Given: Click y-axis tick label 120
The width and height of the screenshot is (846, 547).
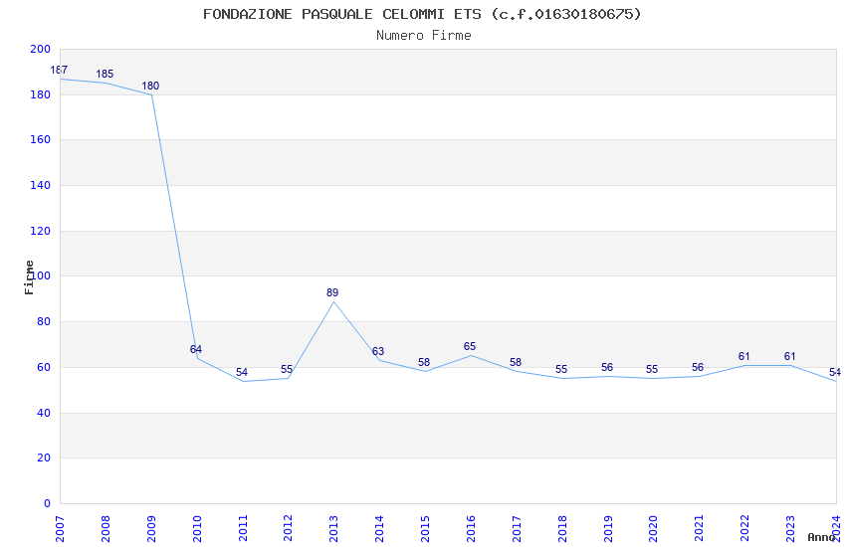Looking at the screenshot, I should coord(41,231).
